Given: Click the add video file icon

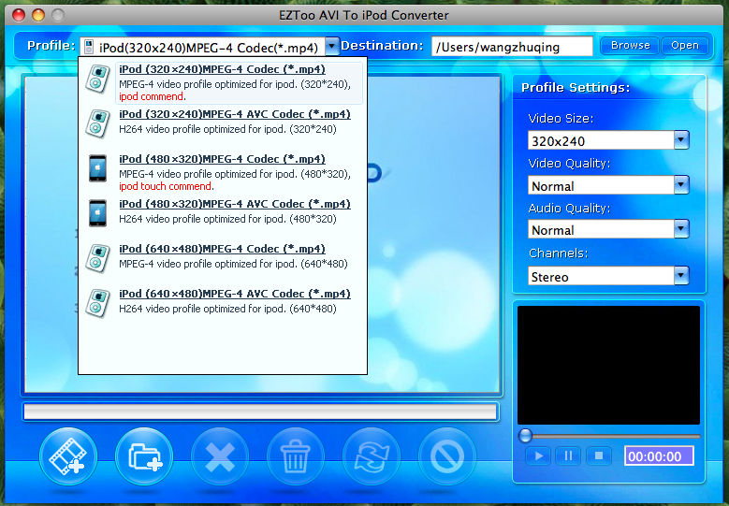Looking at the screenshot, I should coord(68,456).
